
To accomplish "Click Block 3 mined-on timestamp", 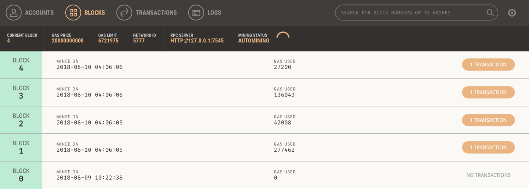I will point(89,95).
